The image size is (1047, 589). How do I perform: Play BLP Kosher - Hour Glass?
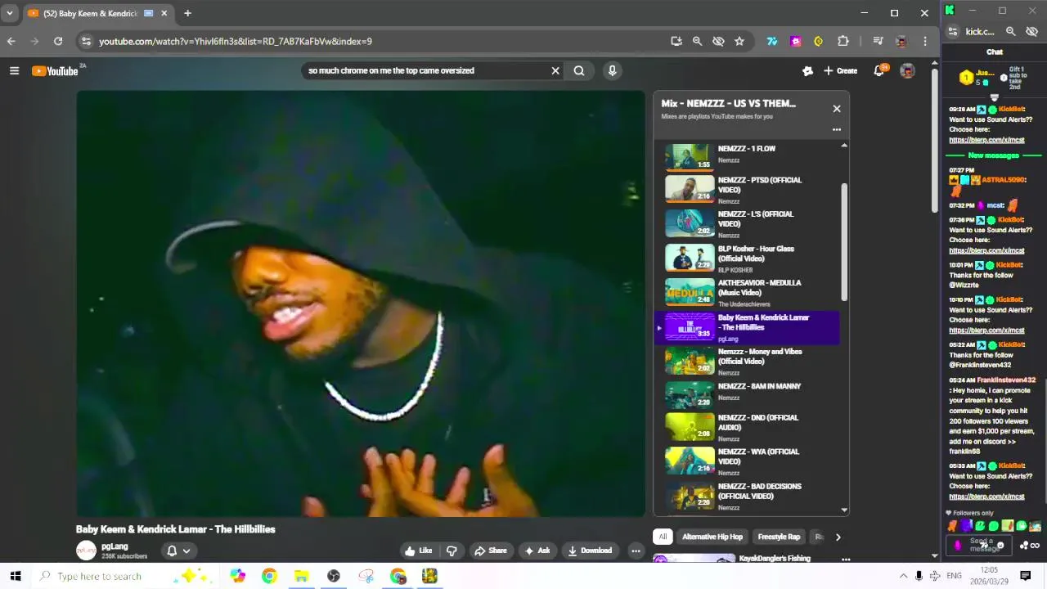(x=747, y=258)
